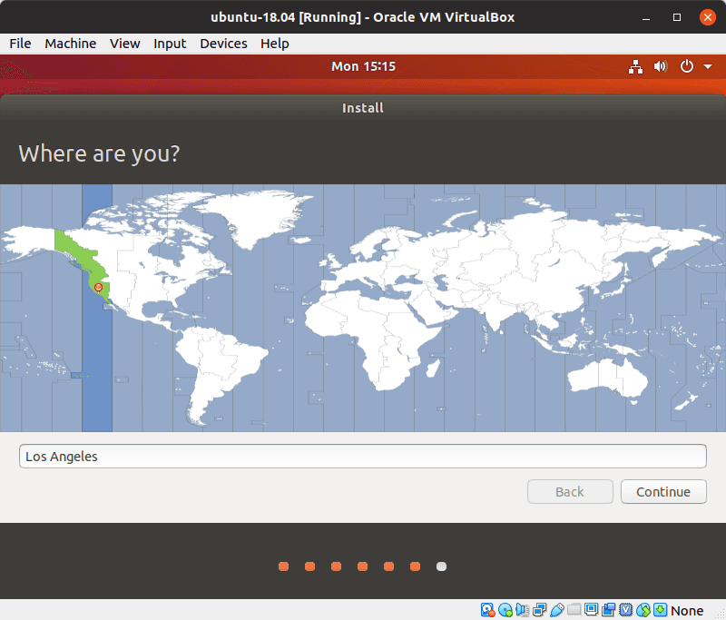Click the white current-step progress dot
The width and height of the screenshot is (726, 620).
pos(442,566)
